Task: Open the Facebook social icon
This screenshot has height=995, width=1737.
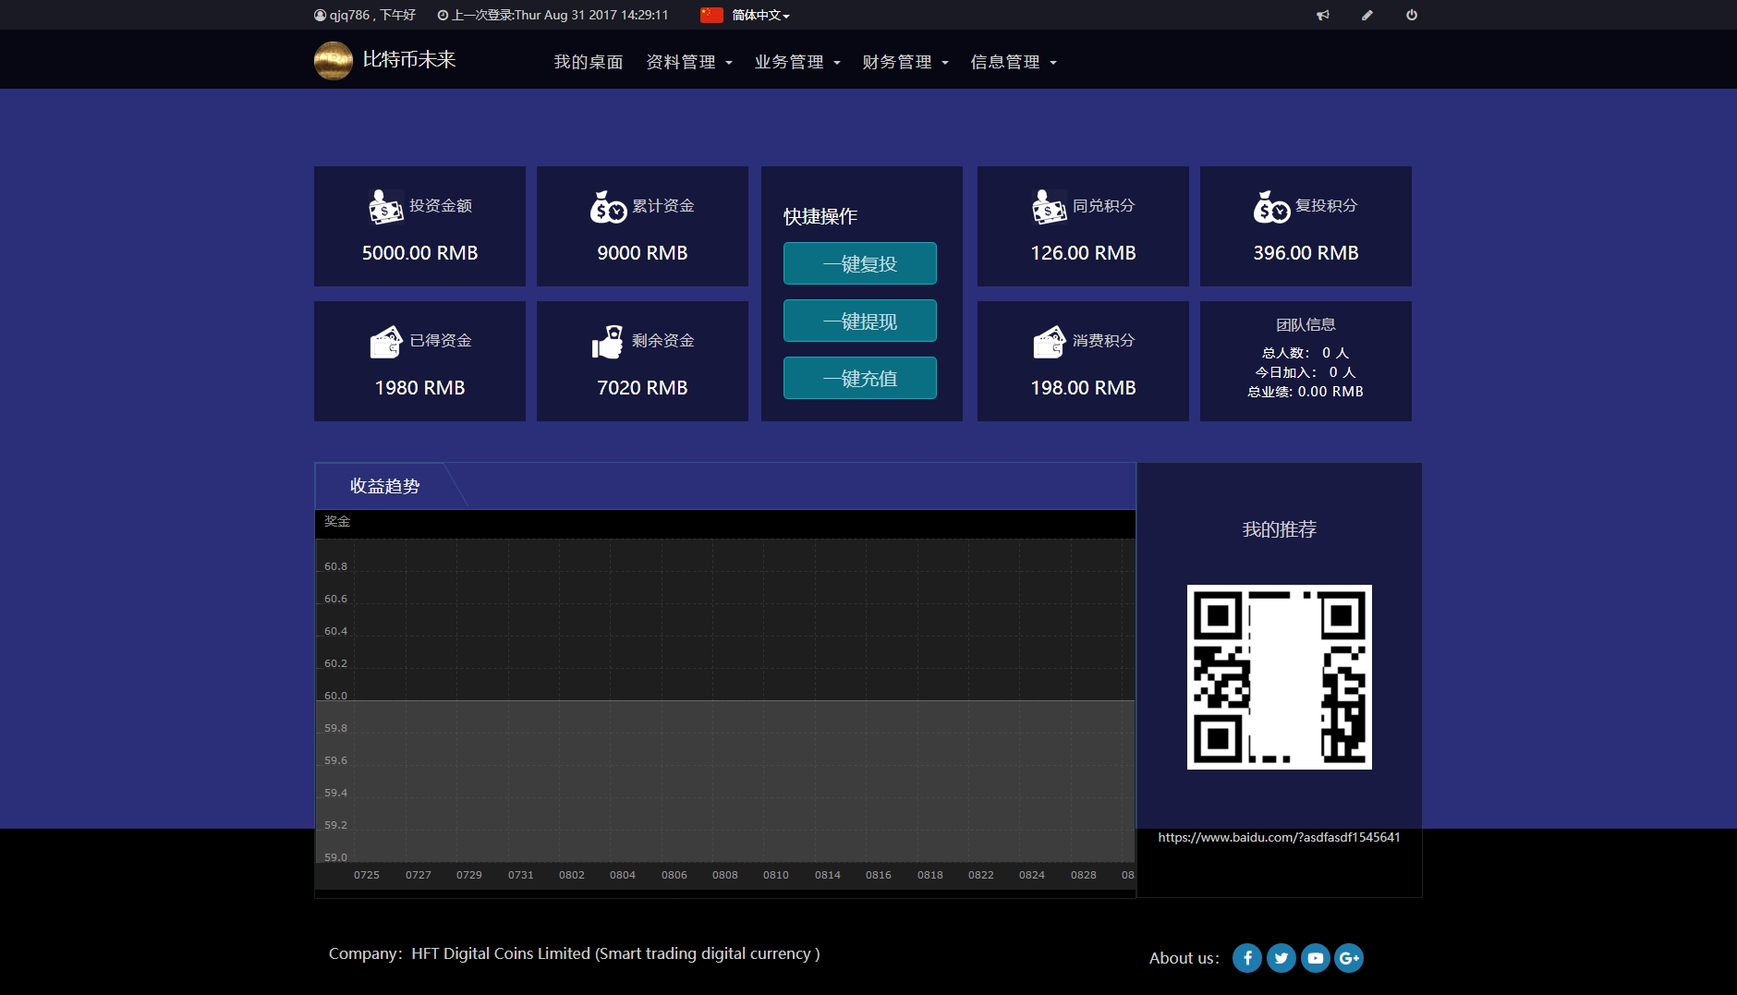Action: pos(1247,958)
